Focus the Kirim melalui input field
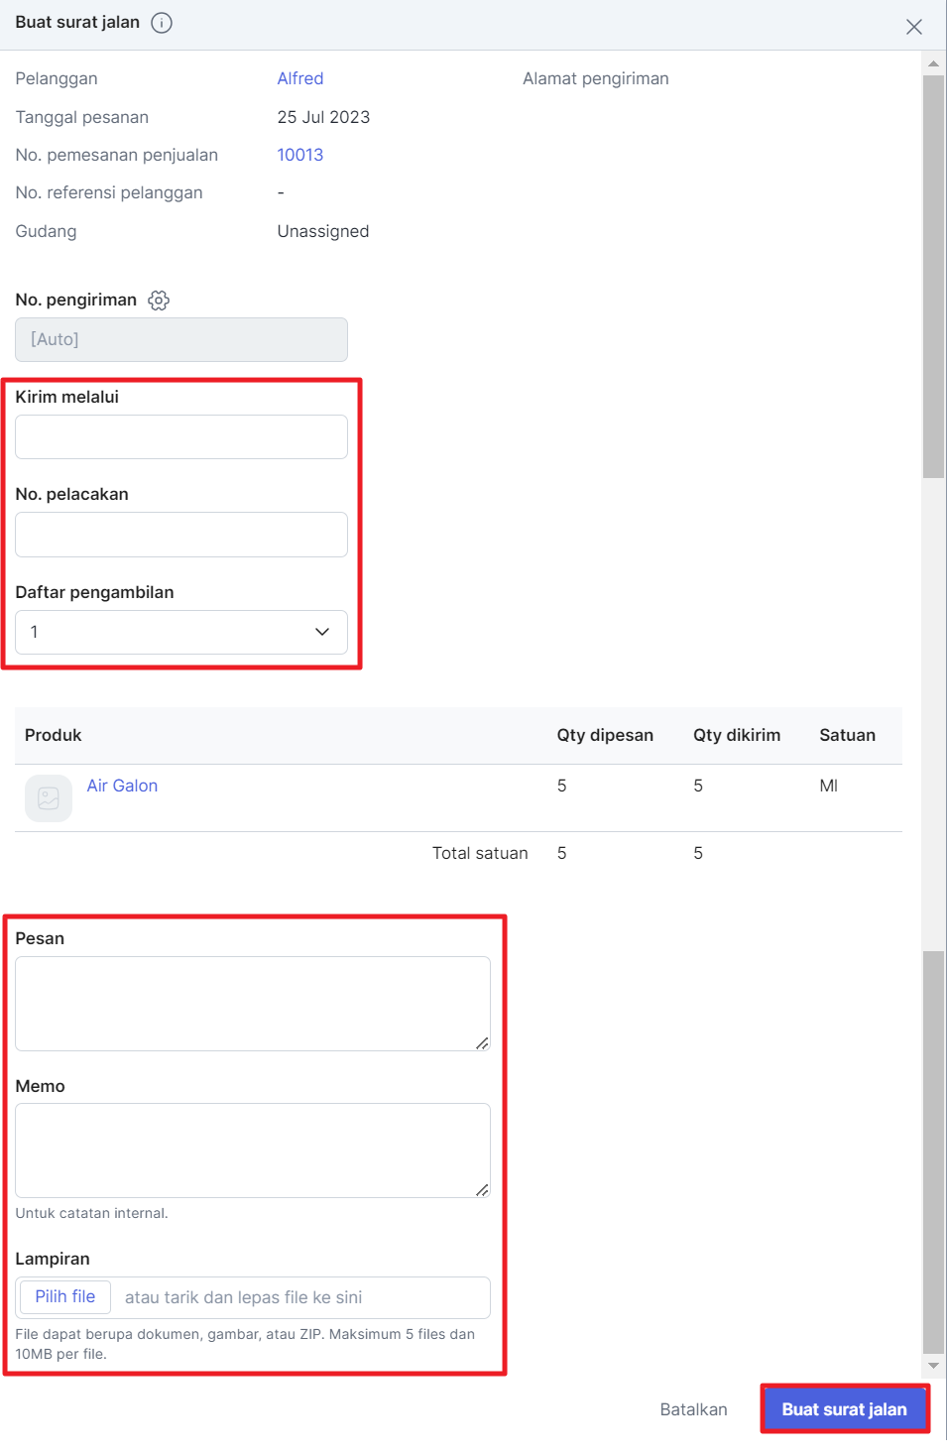This screenshot has width=947, height=1456. coord(181,437)
